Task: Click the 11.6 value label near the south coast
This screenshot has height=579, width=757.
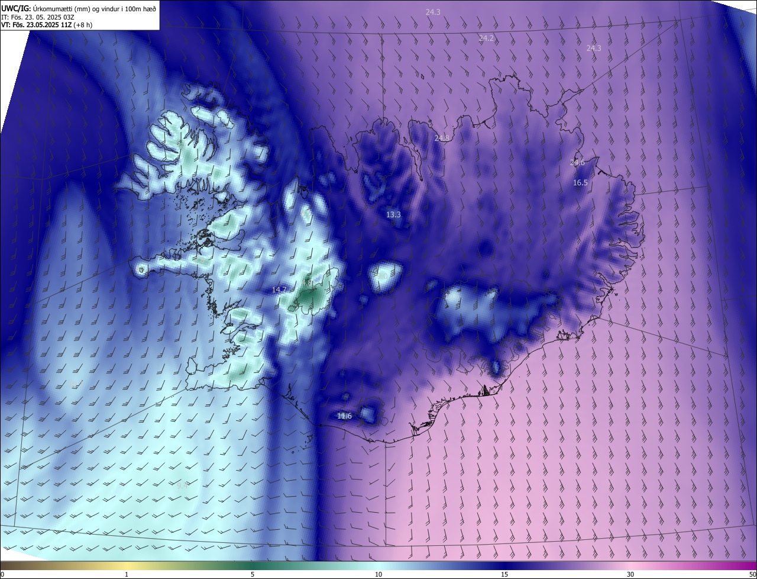Action: (344, 416)
